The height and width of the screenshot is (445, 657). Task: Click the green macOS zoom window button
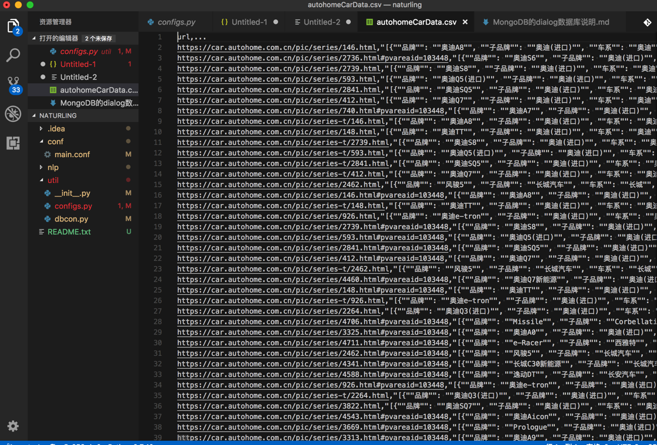(30, 5)
